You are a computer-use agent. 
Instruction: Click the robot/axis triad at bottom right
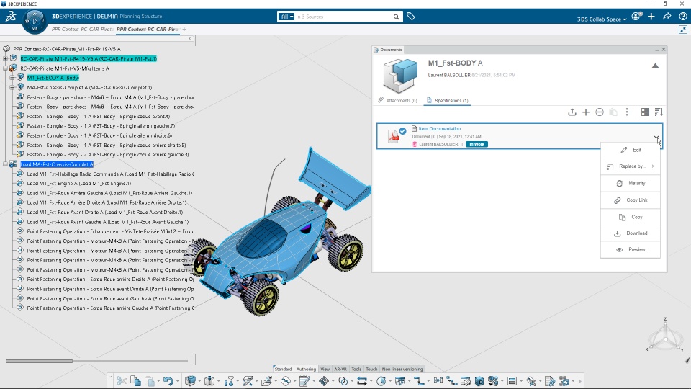point(665,335)
